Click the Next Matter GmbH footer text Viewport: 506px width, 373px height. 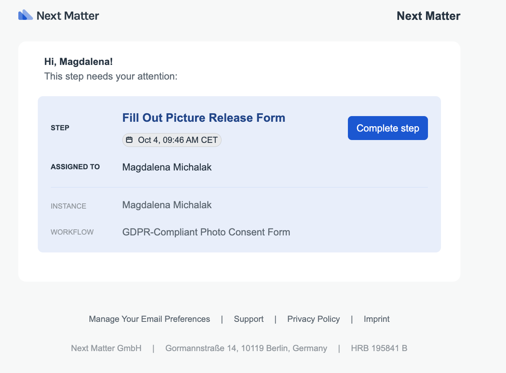106,348
